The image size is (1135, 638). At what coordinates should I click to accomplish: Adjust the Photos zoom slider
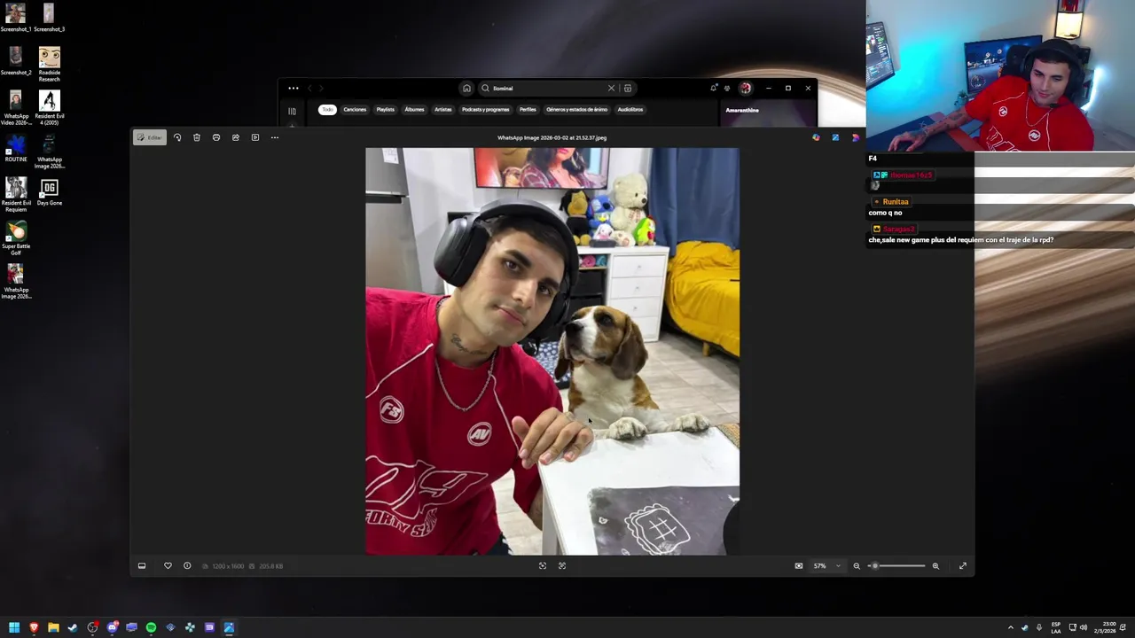pos(896,565)
